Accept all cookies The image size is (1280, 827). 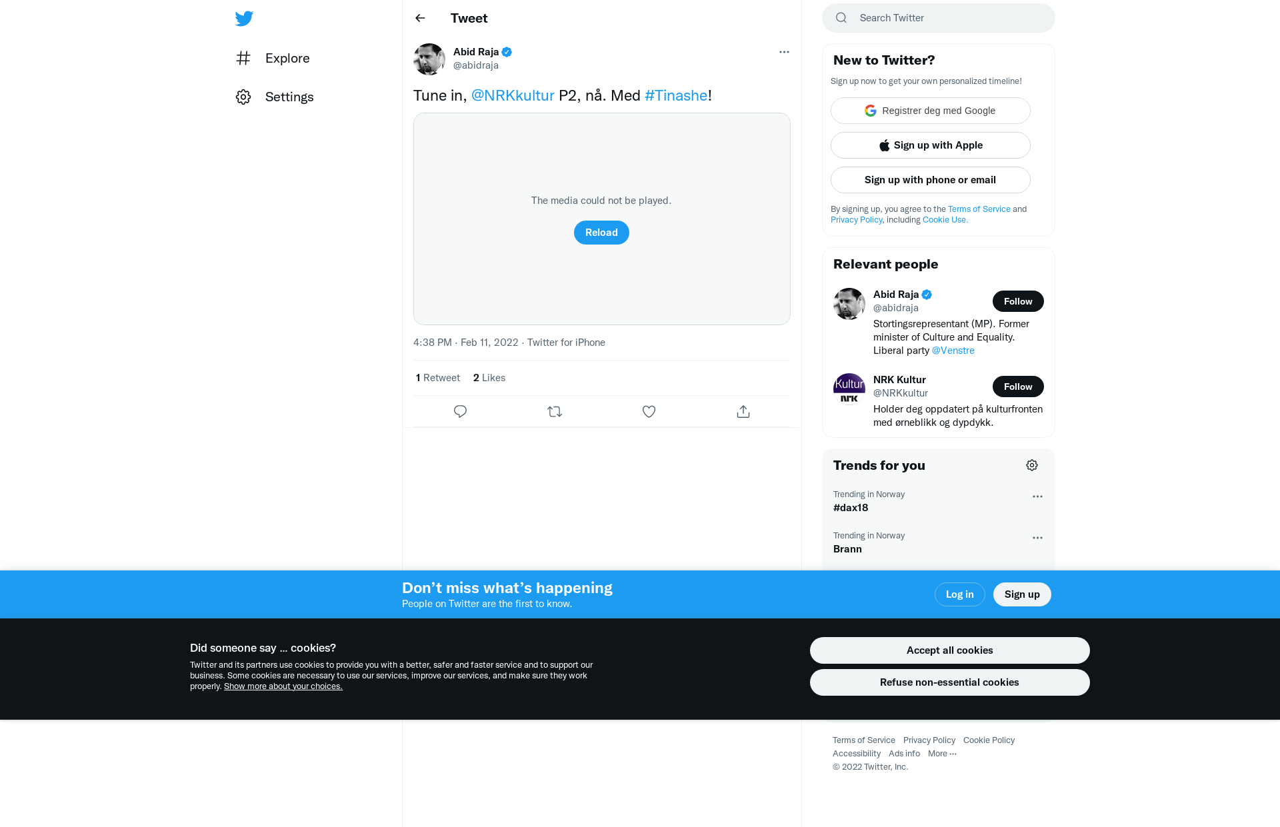pyautogui.click(x=949, y=650)
